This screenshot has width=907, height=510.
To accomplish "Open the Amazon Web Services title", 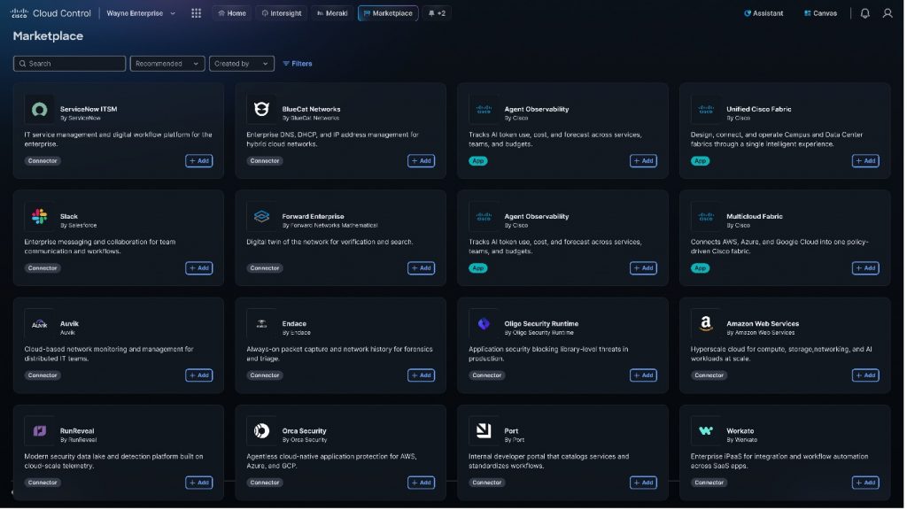I will pos(764,324).
